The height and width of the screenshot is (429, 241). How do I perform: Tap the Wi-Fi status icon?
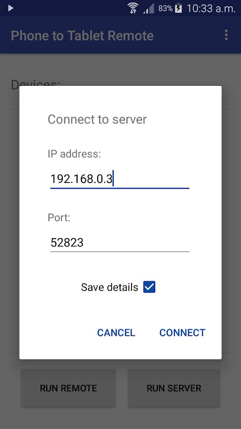pyautogui.click(x=133, y=8)
